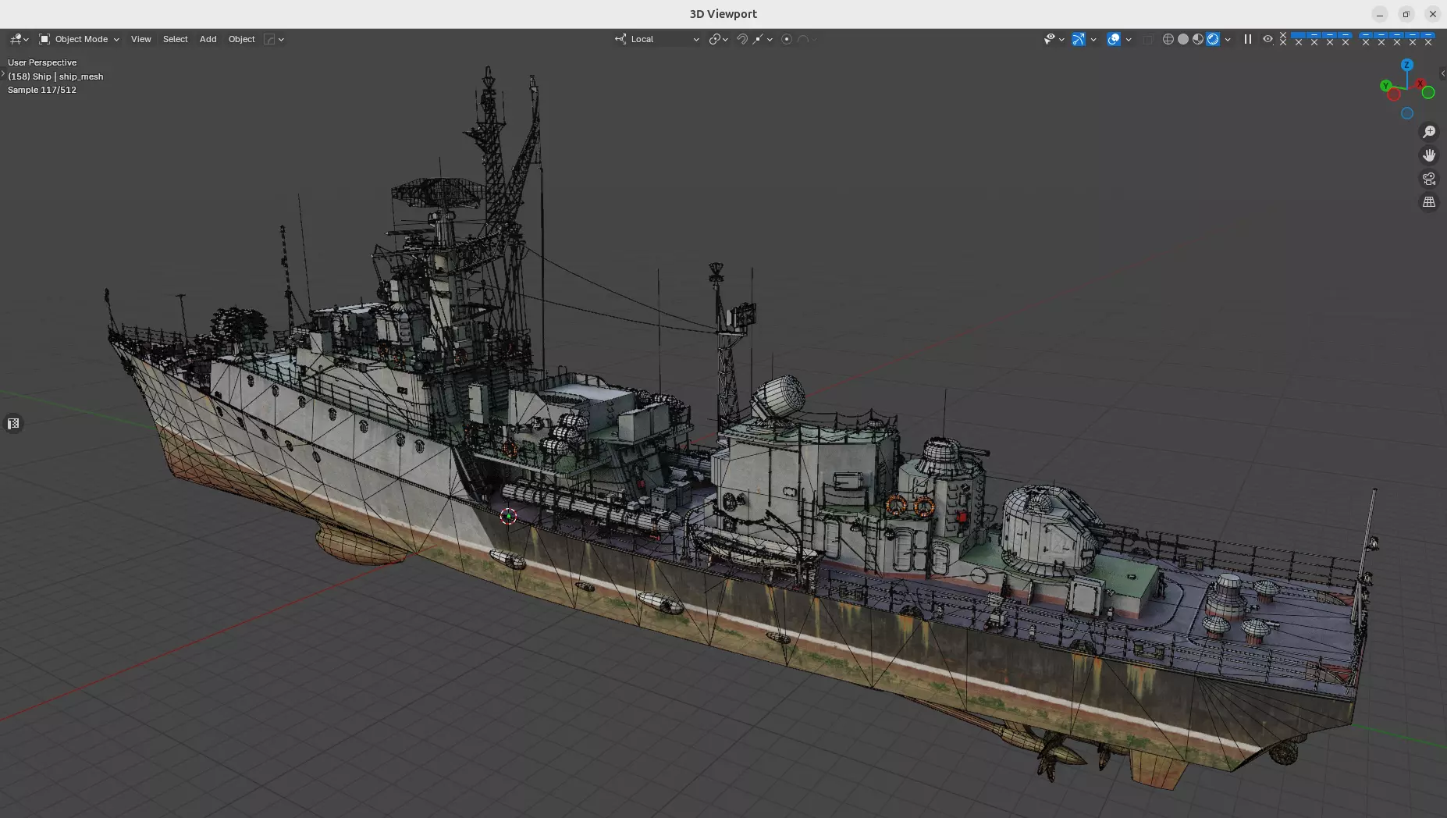
Task: Click the icon right of Object menu
Action: pos(269,39)
